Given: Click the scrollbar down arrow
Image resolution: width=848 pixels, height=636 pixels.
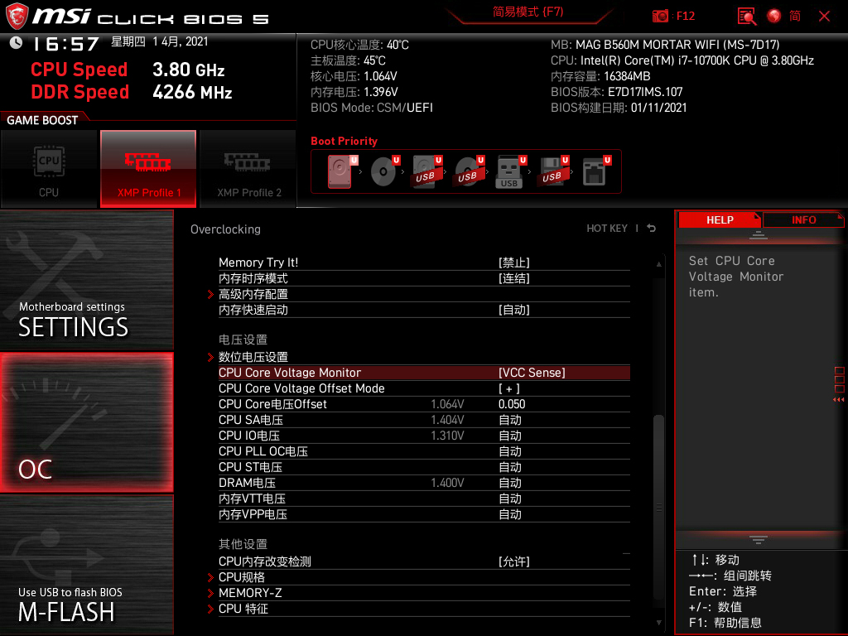Looking at the screenshot, I should click(x=658, y=623).
